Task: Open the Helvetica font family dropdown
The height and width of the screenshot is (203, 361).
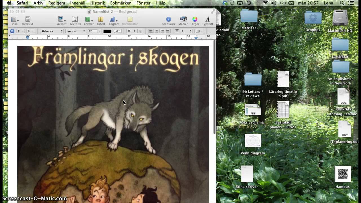Action: [x=52, y=31]
